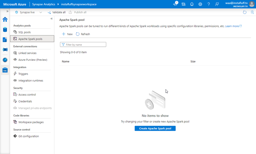Open the Home hub icon
This screenshot has width=256, height=154.
click(5, 19)
